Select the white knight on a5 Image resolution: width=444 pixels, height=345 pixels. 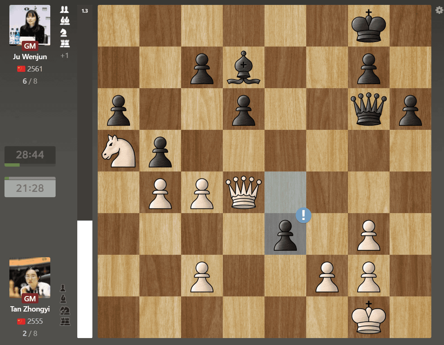pyautogui.click(x=119, y=151)
